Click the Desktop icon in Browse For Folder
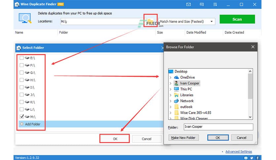Screen dimensions: 276x160 171,71
